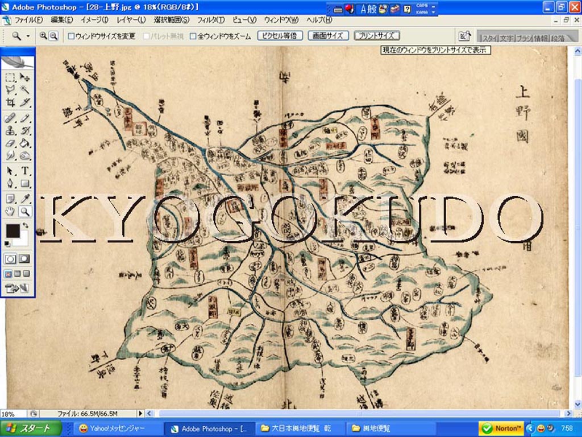Open the status bar info flyout arrow
Image resolution: width=582 pixels, height=437 pixels.
(x=140, y=413)
